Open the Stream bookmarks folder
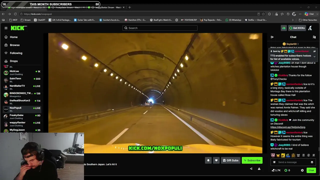The width and height of the screenshot is (320, 180). click(26, 20)
